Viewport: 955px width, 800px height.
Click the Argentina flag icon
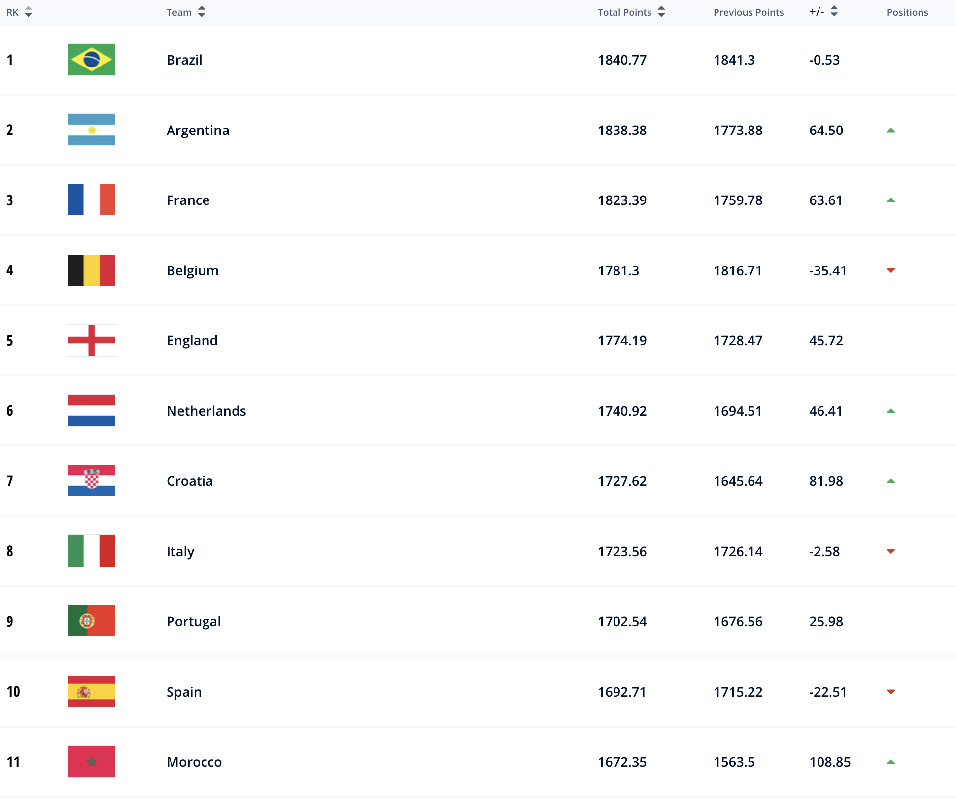point(92,130)
